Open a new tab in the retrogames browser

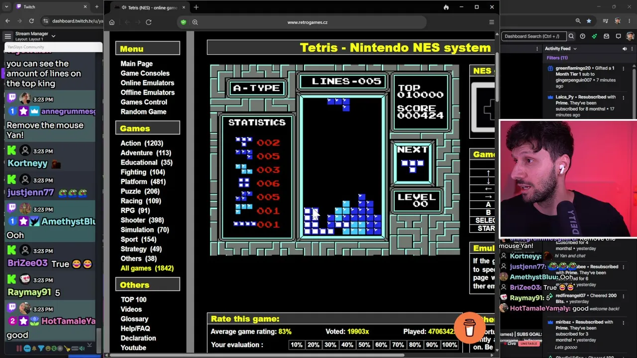coord(196,7)
